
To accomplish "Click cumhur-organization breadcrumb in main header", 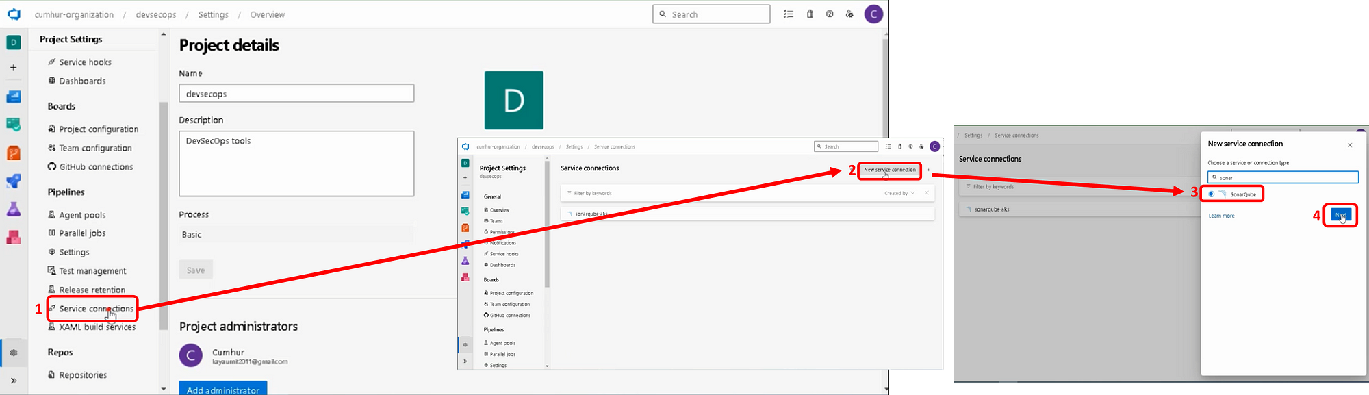I will [74, 14].
